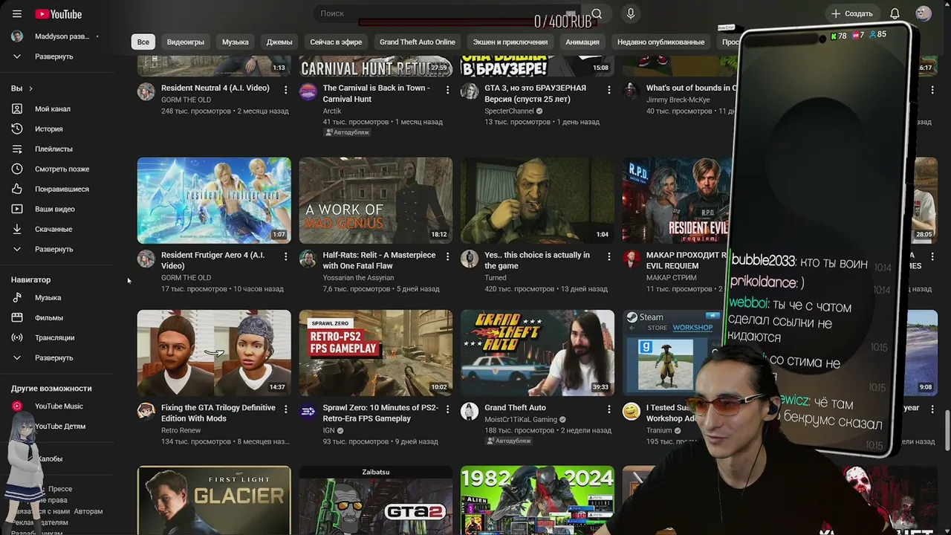
Task: Play the Retro-PS2 FPS Gameplay thumbnail
Action: [376, 353]
